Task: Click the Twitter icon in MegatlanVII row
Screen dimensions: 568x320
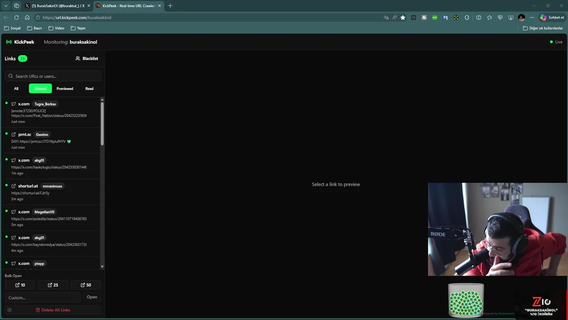Action: pos(14,212)
